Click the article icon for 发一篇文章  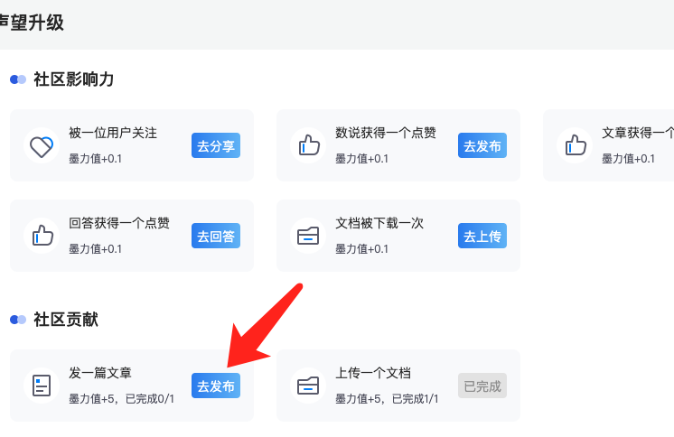(x=42, y=386)
